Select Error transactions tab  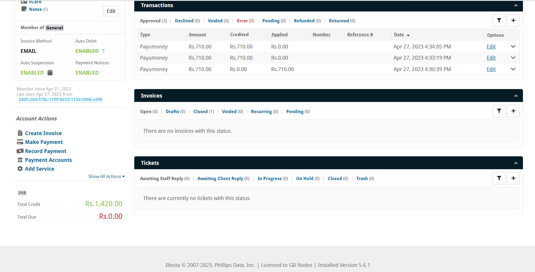pos(245,21)
